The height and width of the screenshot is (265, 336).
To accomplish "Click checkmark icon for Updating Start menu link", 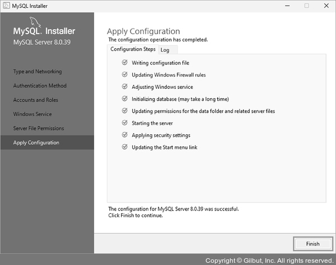I will pyautogui.click(x=124, y=147).
